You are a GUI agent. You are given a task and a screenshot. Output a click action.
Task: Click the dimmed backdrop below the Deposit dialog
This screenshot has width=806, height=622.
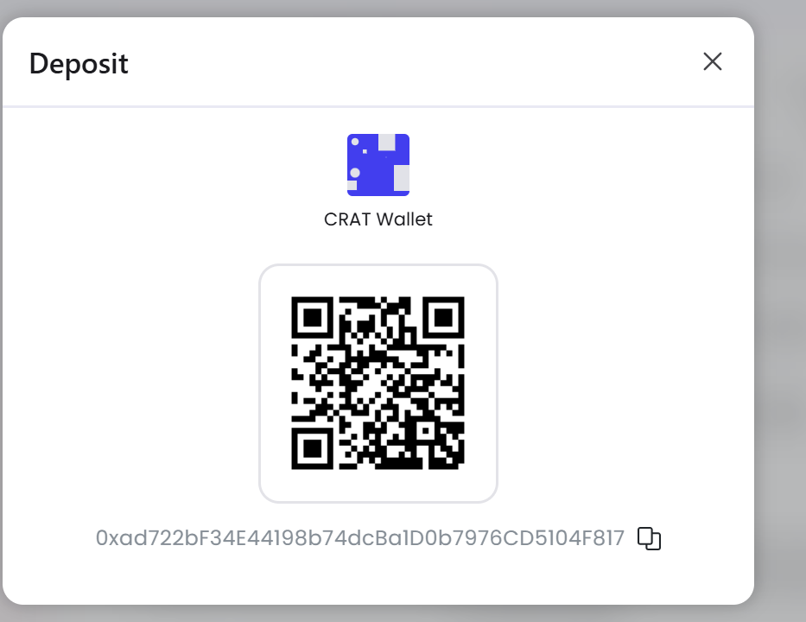click(378, 613)
